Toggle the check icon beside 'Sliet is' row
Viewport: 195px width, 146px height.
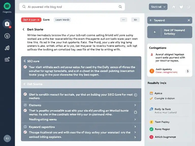25,94
